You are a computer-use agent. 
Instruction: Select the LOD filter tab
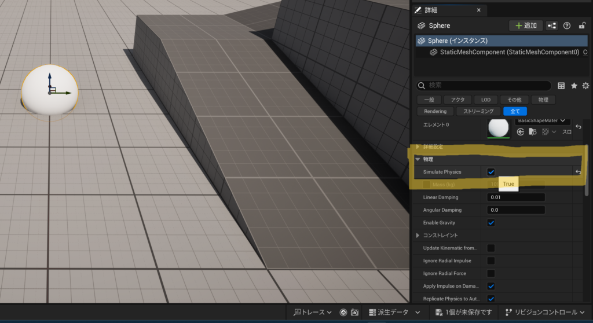(x=486, y=100)
